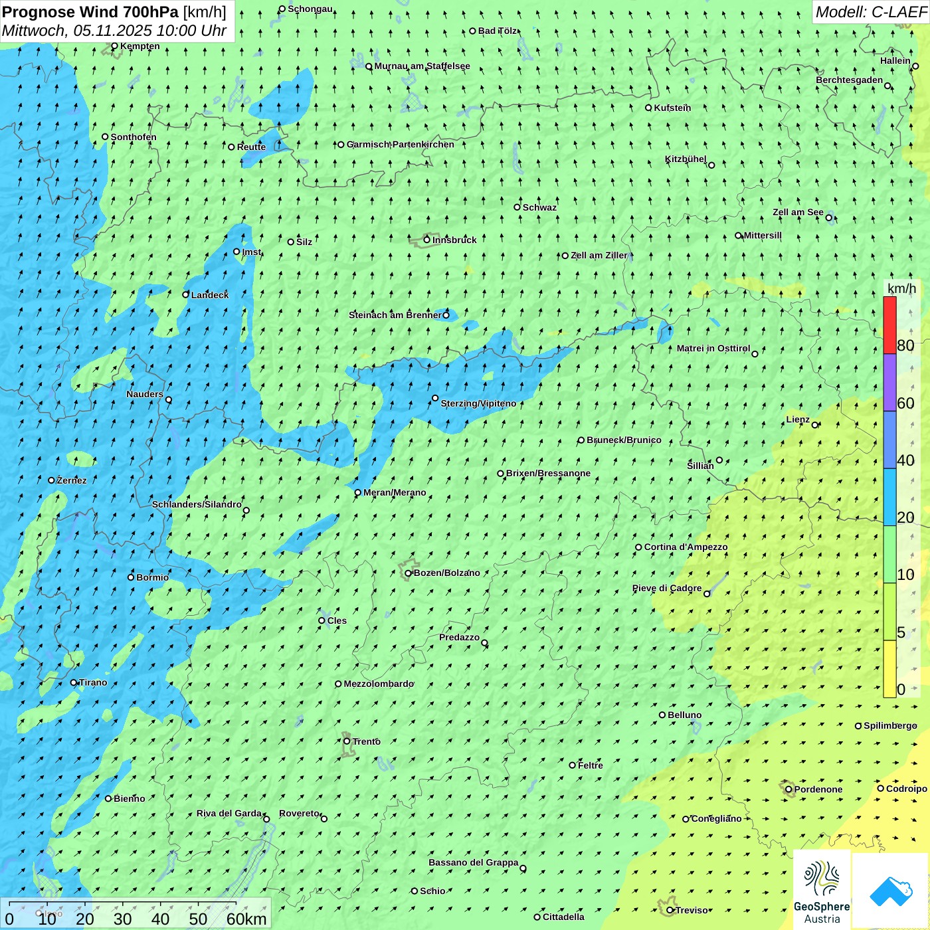Click the Schongau city label

pyautogui.click(x=310, y=9)
